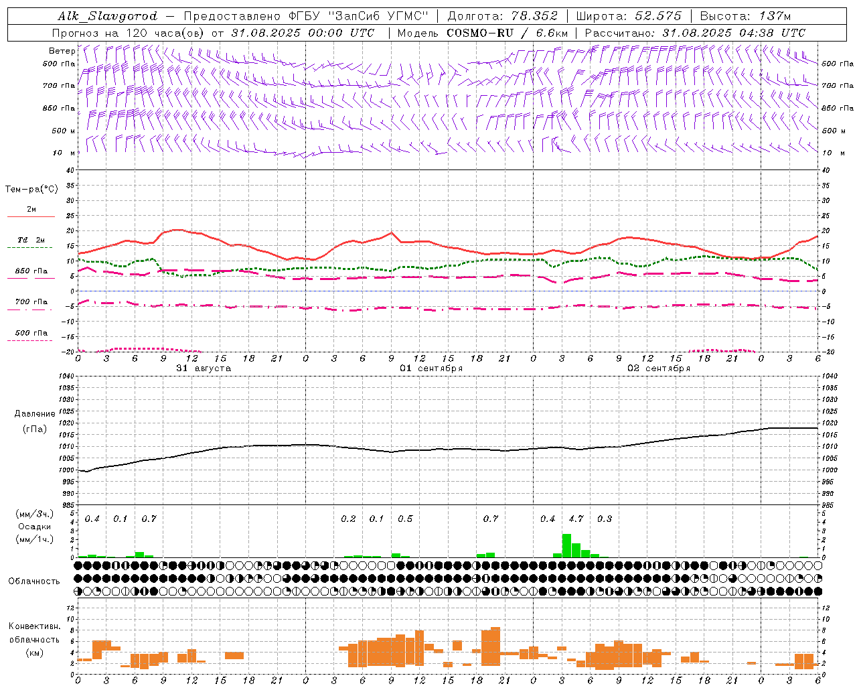The image size is (857, 686).
Task: Click the date label 01 сентября
Action: click(431, 368)
